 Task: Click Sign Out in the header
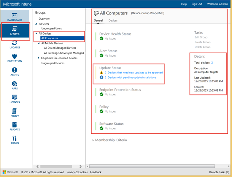(197, 4)
